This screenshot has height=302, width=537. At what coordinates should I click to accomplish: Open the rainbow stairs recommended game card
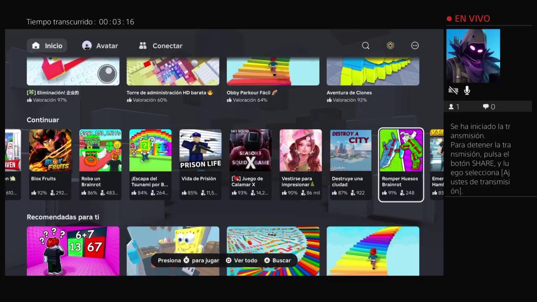373,251
